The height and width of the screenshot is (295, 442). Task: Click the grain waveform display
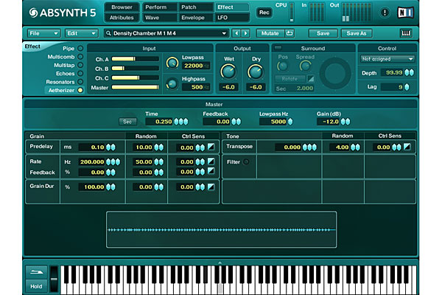coord(221,229)
